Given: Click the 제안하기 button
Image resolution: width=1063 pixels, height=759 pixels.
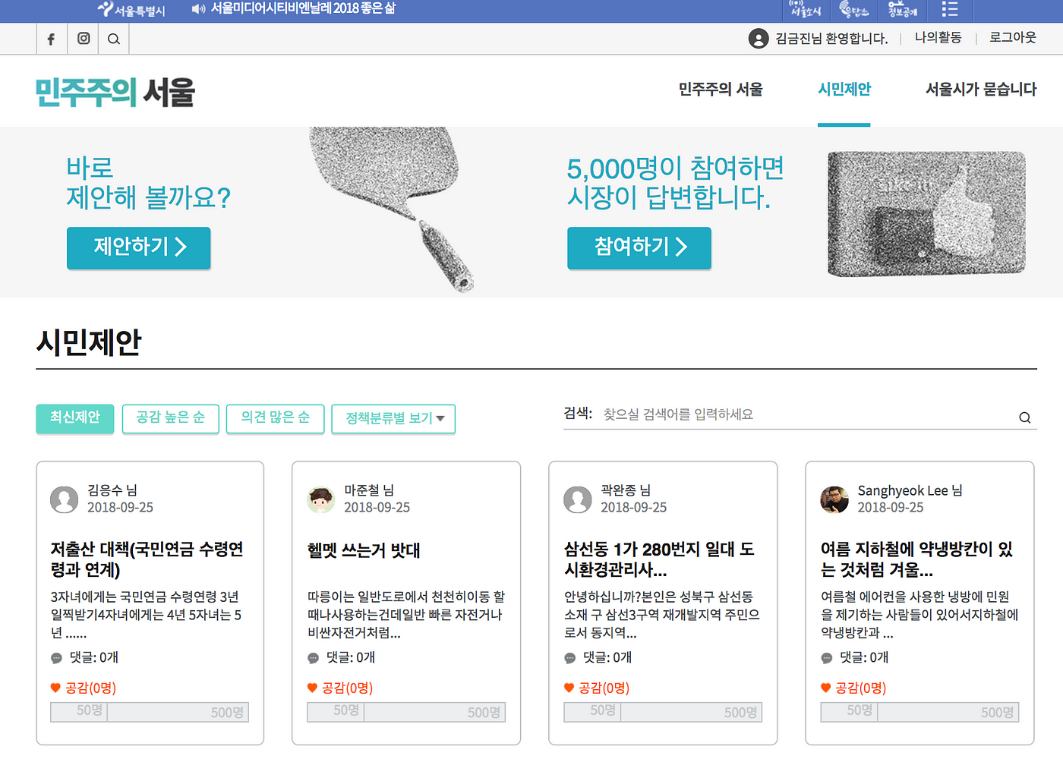Looking at the screenshot, I should pos(138,247).
